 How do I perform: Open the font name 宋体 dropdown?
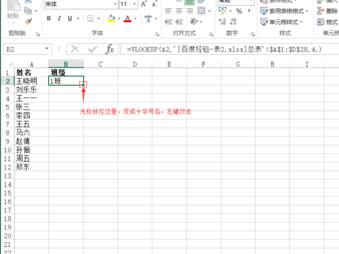coord(115,4)
